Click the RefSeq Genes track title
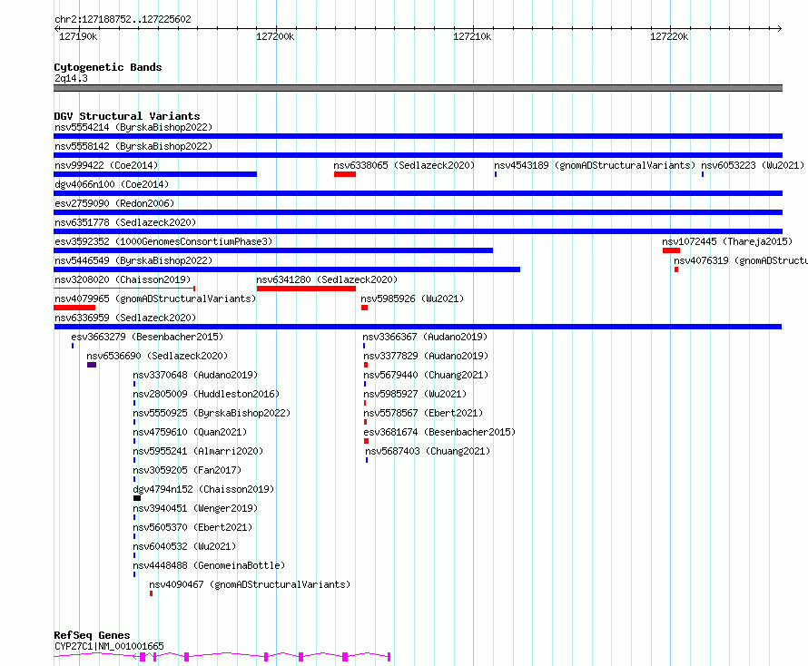 [92, 636]
